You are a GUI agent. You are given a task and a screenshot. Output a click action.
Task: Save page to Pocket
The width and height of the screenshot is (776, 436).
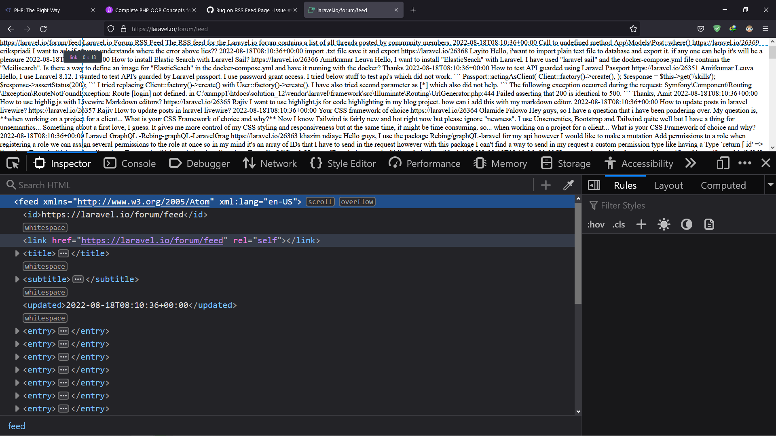[701, 29]
